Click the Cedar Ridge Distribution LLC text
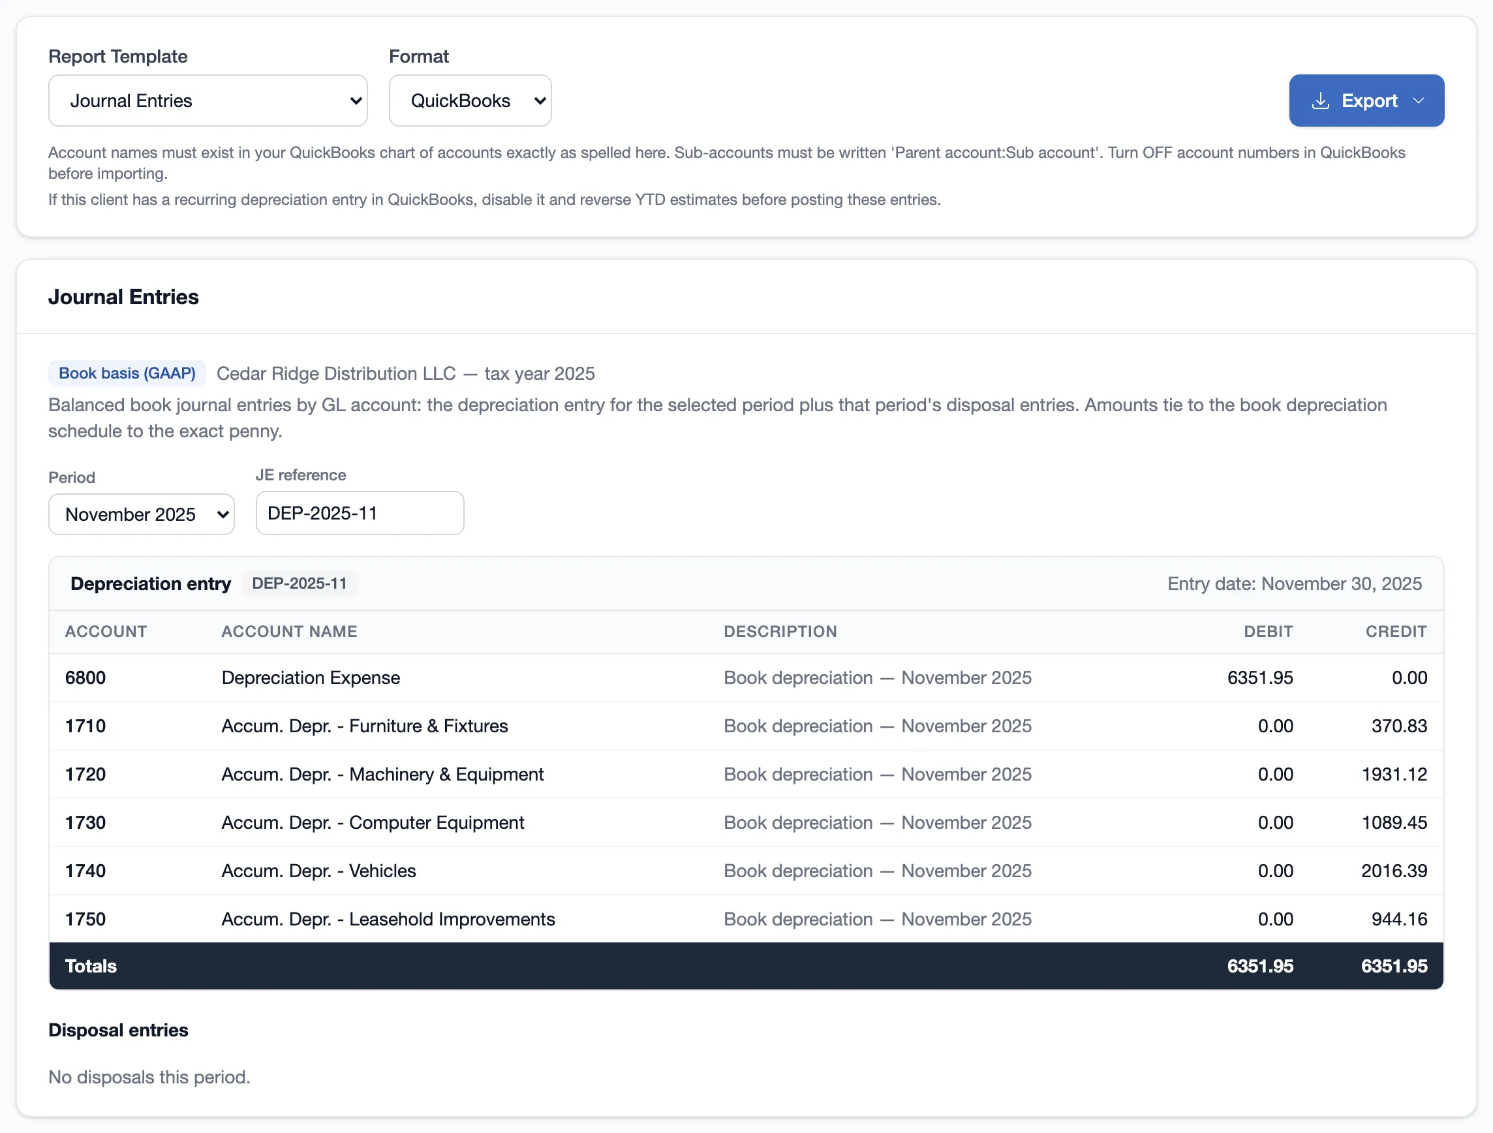1493x1133 pixels. 336,373
